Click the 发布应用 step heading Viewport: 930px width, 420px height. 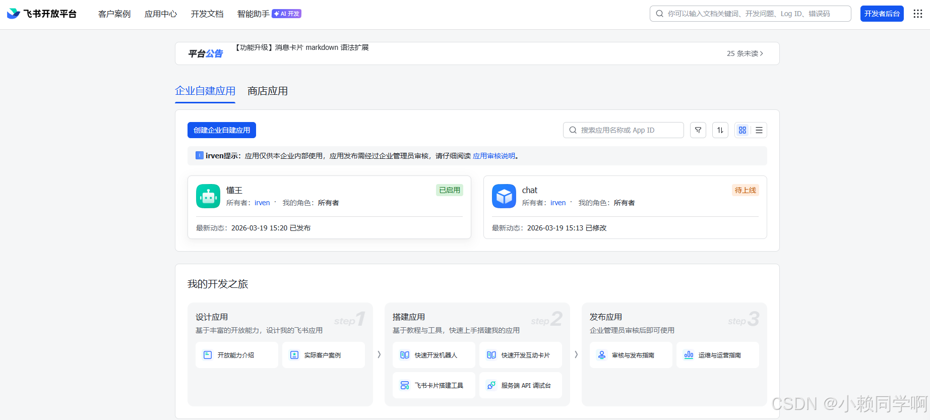pos(606,317)
